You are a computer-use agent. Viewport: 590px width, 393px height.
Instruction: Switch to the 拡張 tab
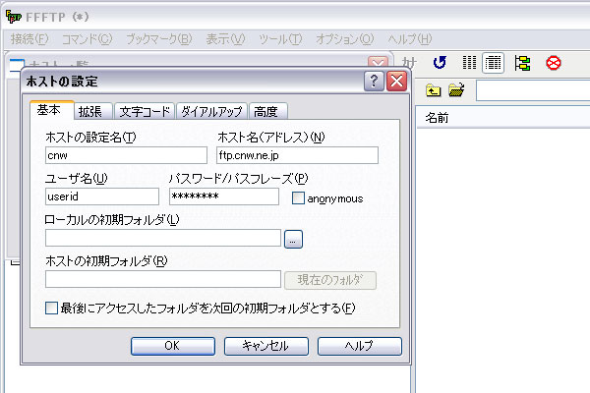point(93,111)
